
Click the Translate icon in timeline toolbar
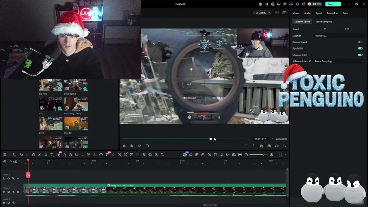[x=144, y=155]
